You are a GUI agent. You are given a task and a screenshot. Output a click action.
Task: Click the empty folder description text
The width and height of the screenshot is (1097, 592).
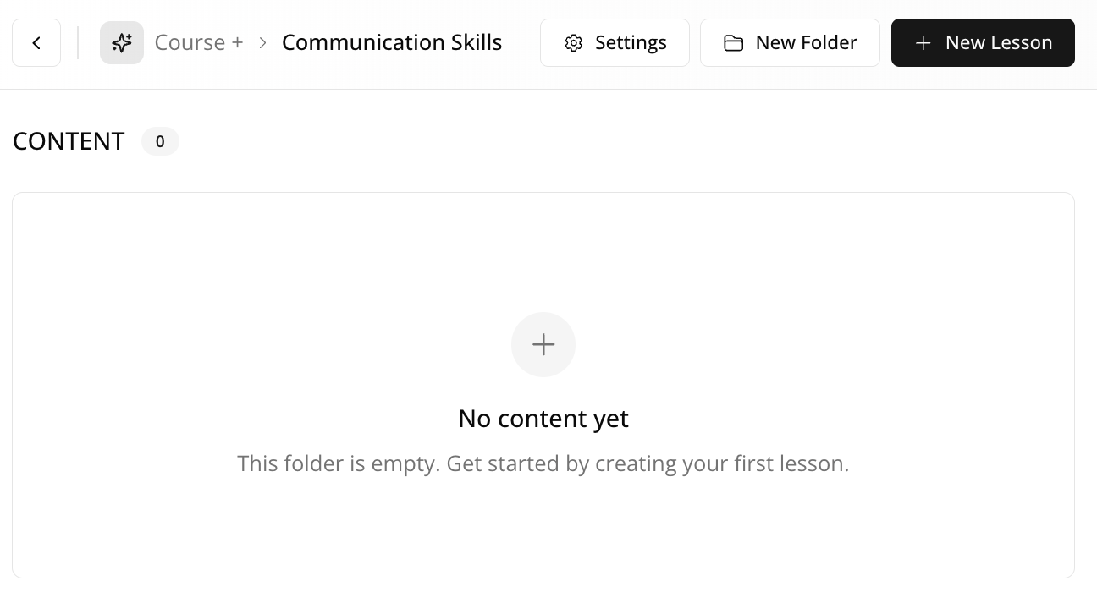pos(543,463)
